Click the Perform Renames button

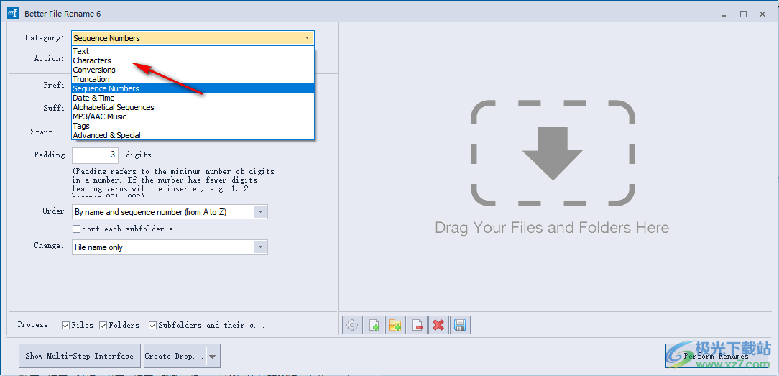point(716,356)
